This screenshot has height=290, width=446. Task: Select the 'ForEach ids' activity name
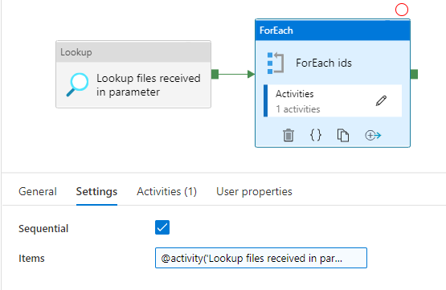tap(324, 63)
